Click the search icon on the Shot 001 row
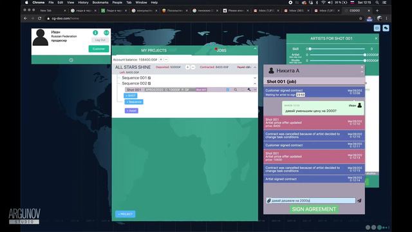 (x=236, y=90)
